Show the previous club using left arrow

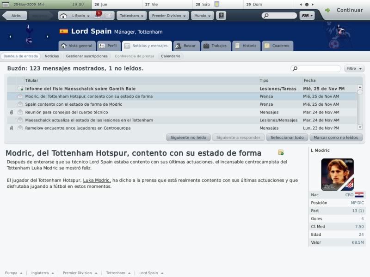tap(10, 36)
